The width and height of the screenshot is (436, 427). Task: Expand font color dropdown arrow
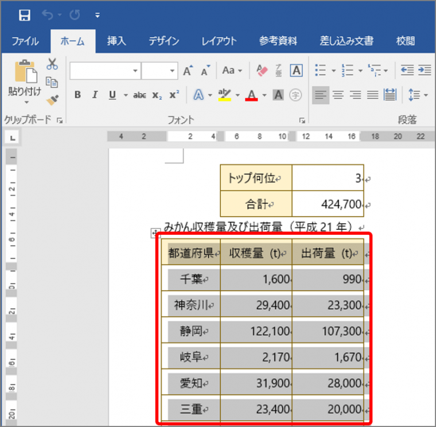click(x=264, y=95)
